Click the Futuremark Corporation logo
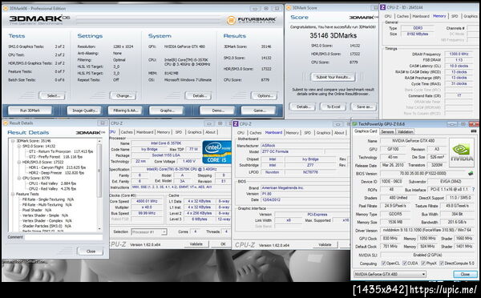 coord(251,20)
